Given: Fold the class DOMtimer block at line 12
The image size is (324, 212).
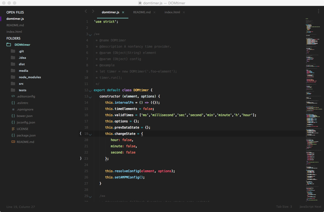Looking at the screenshot, I should (x=90, y=91).
